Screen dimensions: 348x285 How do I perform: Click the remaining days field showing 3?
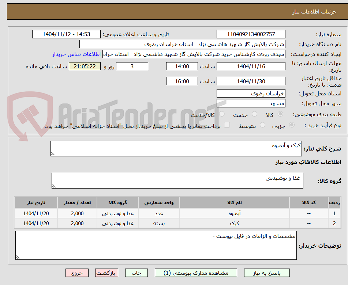pyautogui.click(x=132, y=66)
